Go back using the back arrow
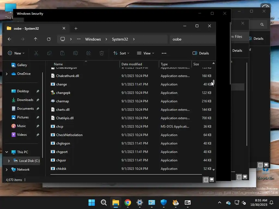 (x=10, y=39)
